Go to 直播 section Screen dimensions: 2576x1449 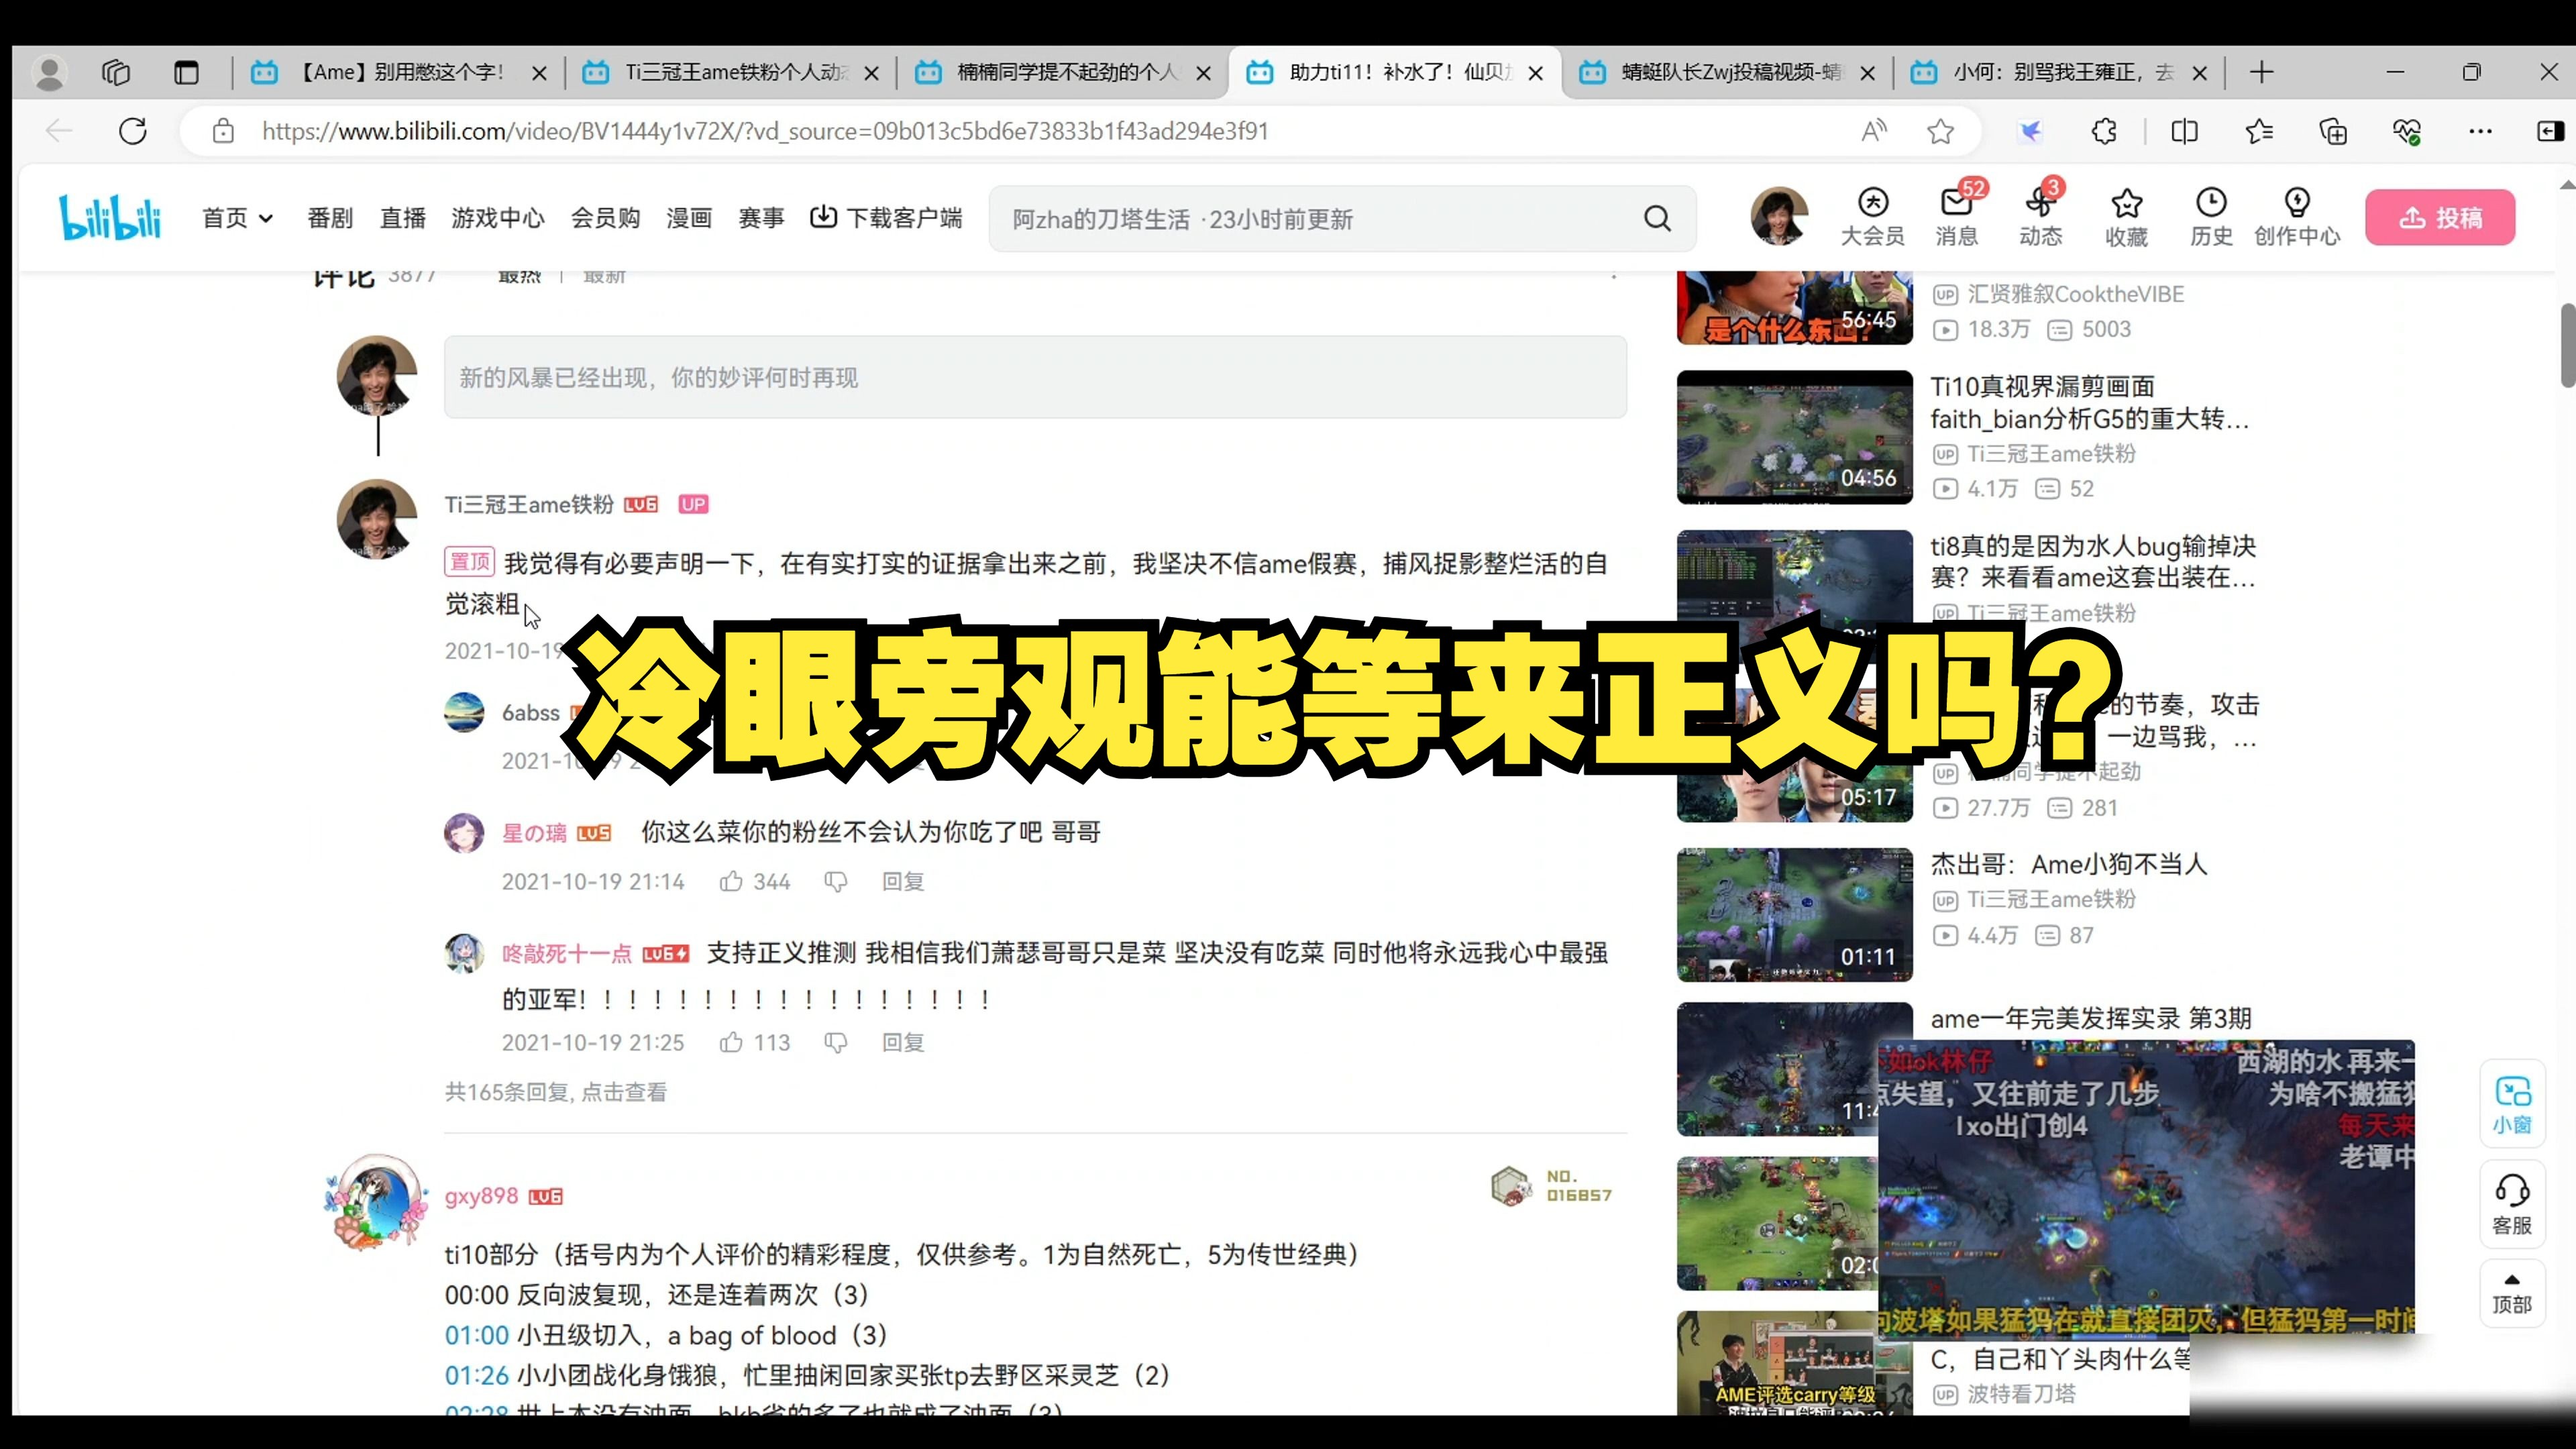click(403, 218)
